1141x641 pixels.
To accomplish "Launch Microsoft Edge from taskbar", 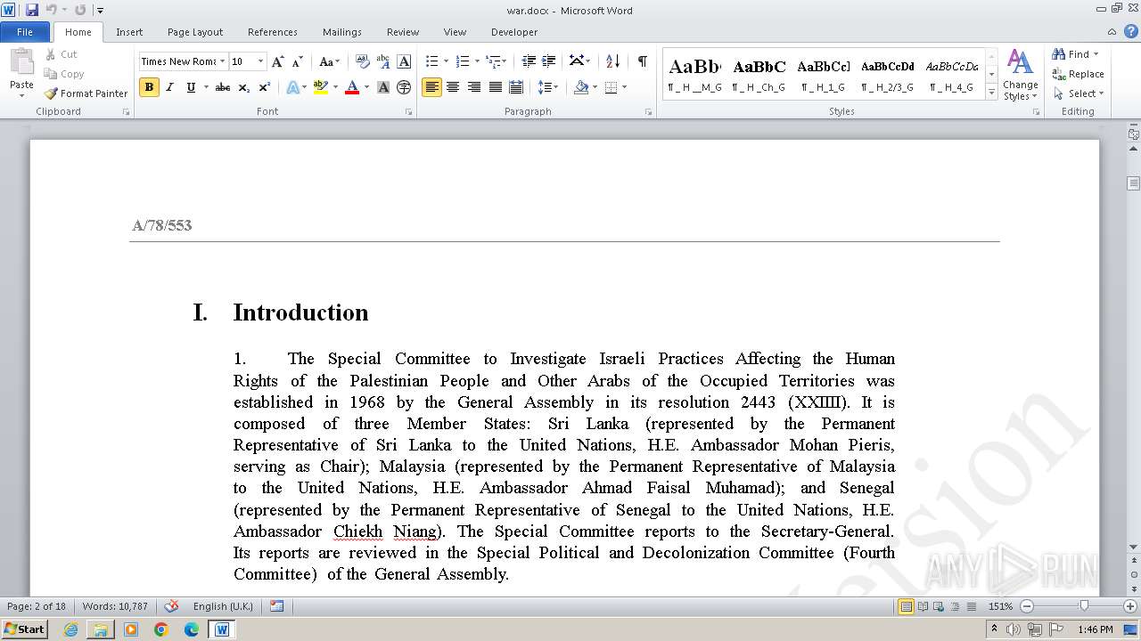I will 192,629.
